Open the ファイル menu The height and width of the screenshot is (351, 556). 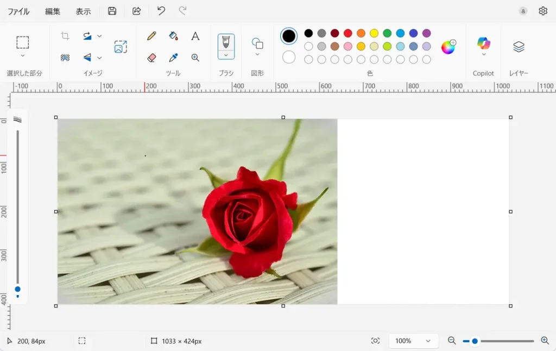(x=18, y=11)
